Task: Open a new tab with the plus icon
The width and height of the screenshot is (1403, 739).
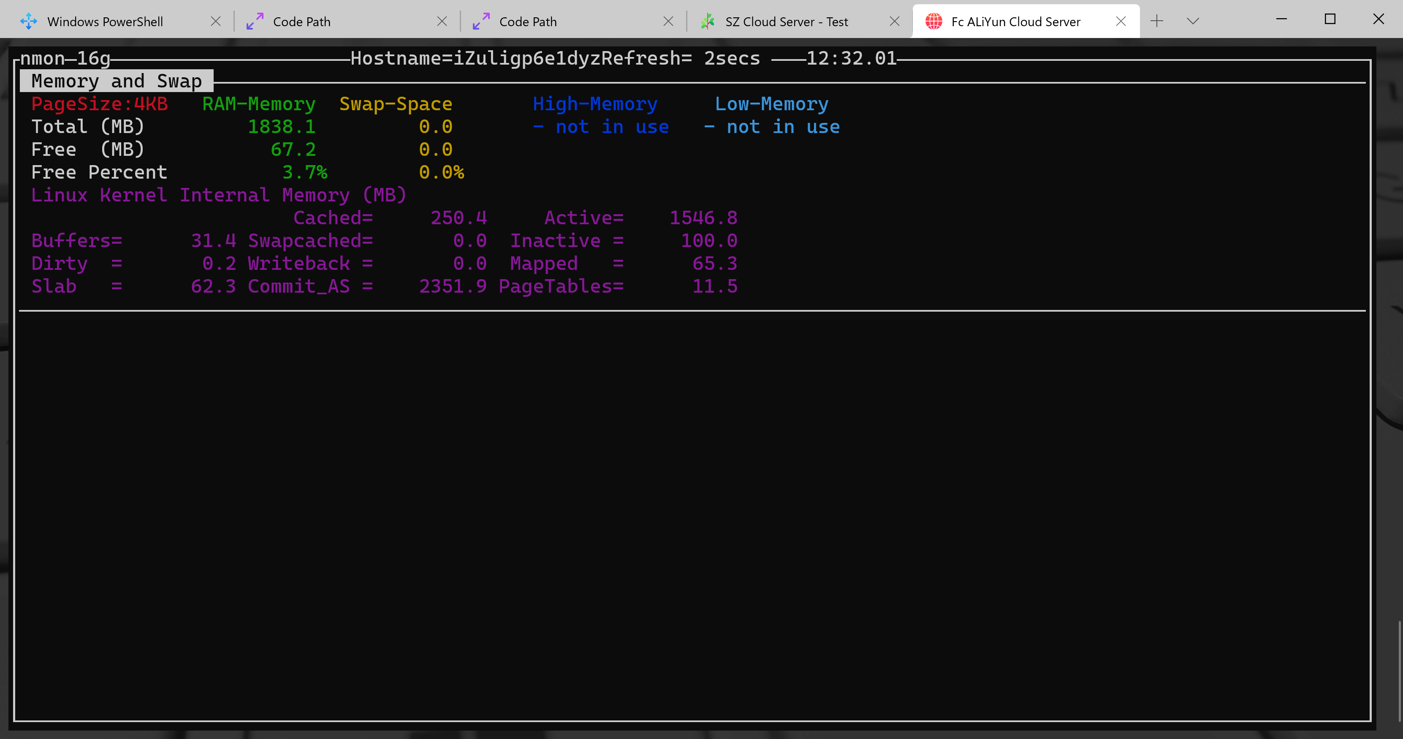Action: pos(1156,21)
